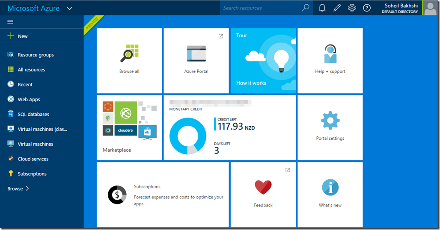Click the What's new tile label
Screen dimensions: 440x230
click(330, 205)
